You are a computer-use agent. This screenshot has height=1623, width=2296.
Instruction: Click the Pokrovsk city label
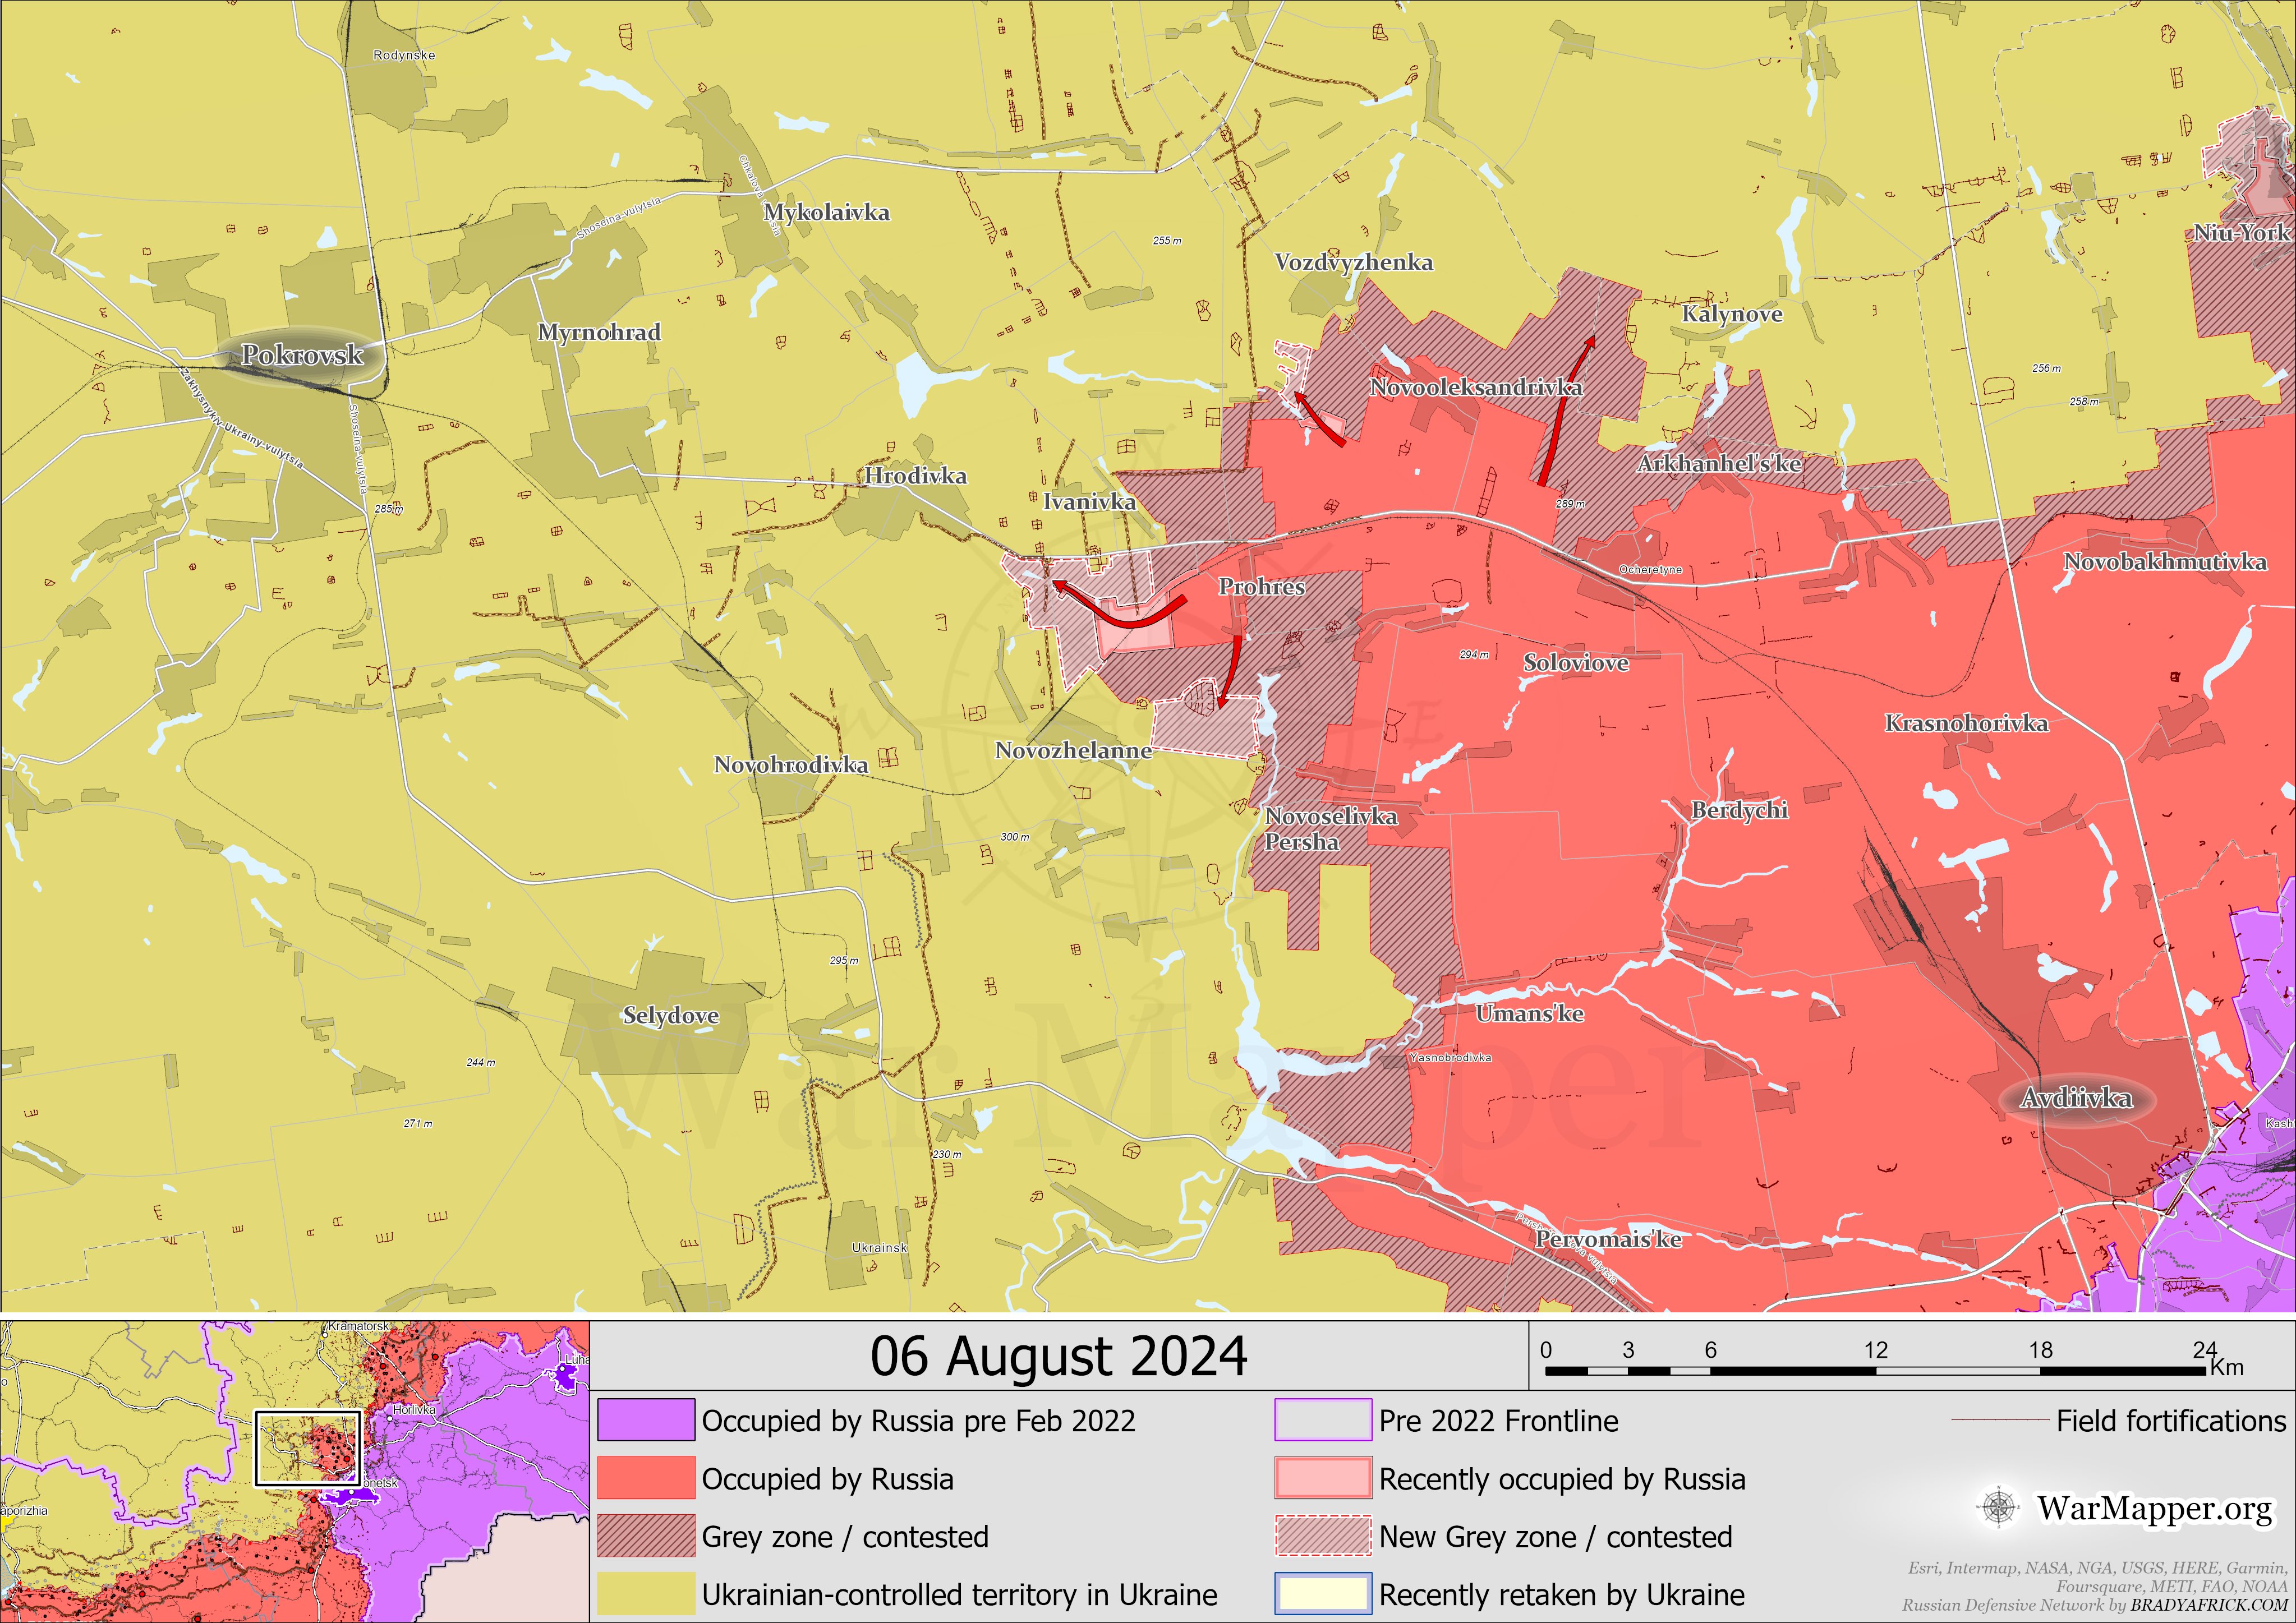(302, 355)
